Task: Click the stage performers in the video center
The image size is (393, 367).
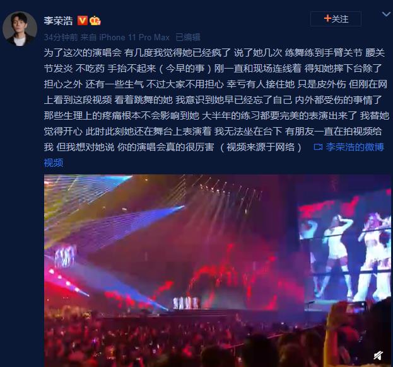Action: (186, 303)
